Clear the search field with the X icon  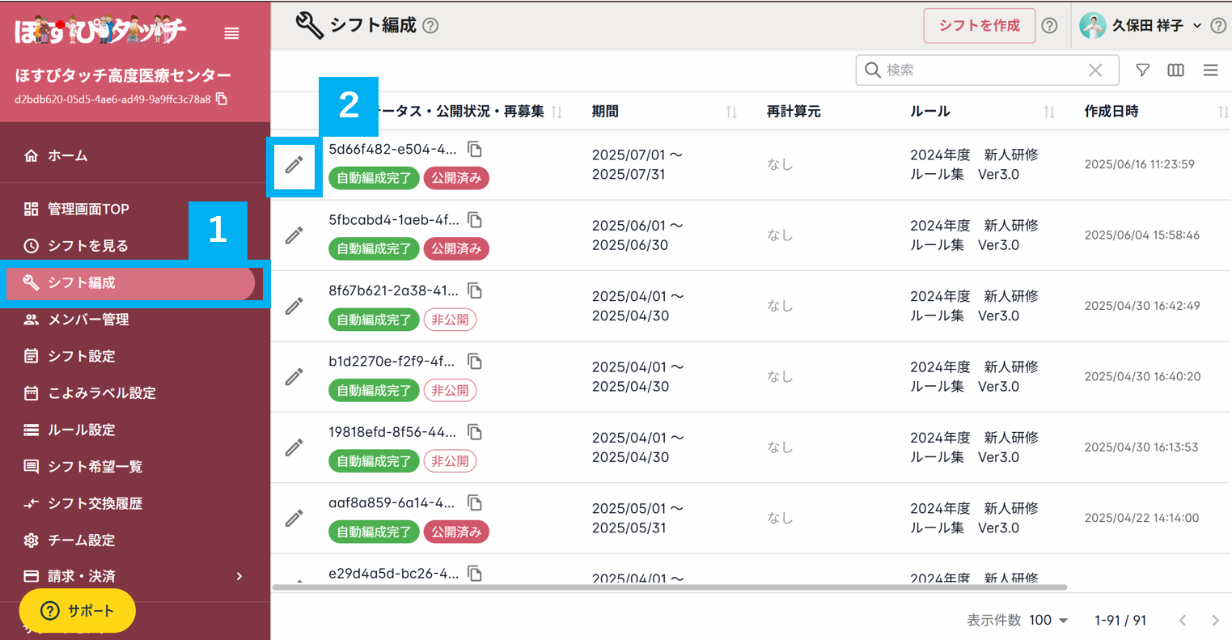pos(1095,70)
